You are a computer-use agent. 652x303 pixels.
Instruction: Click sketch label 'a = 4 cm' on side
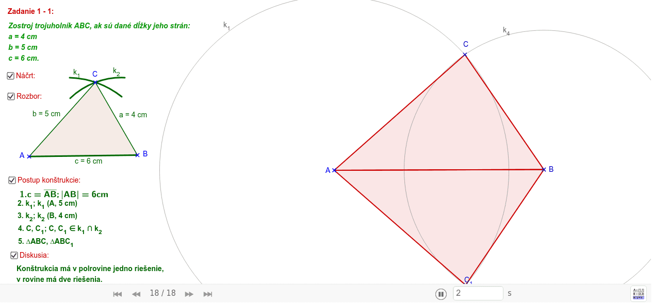[133, 115]
